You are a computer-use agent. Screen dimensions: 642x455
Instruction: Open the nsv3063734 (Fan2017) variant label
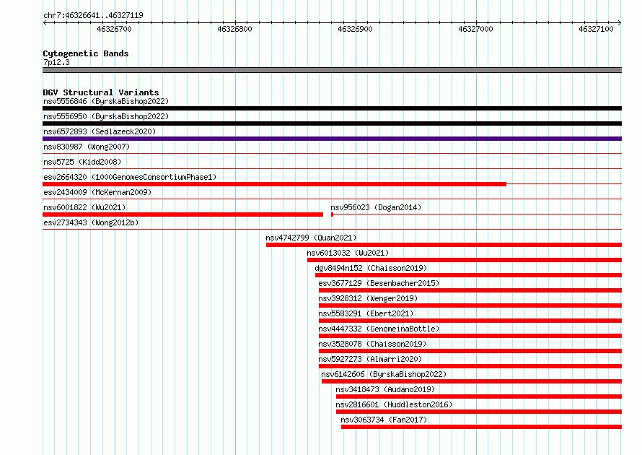tap(384, 420)
